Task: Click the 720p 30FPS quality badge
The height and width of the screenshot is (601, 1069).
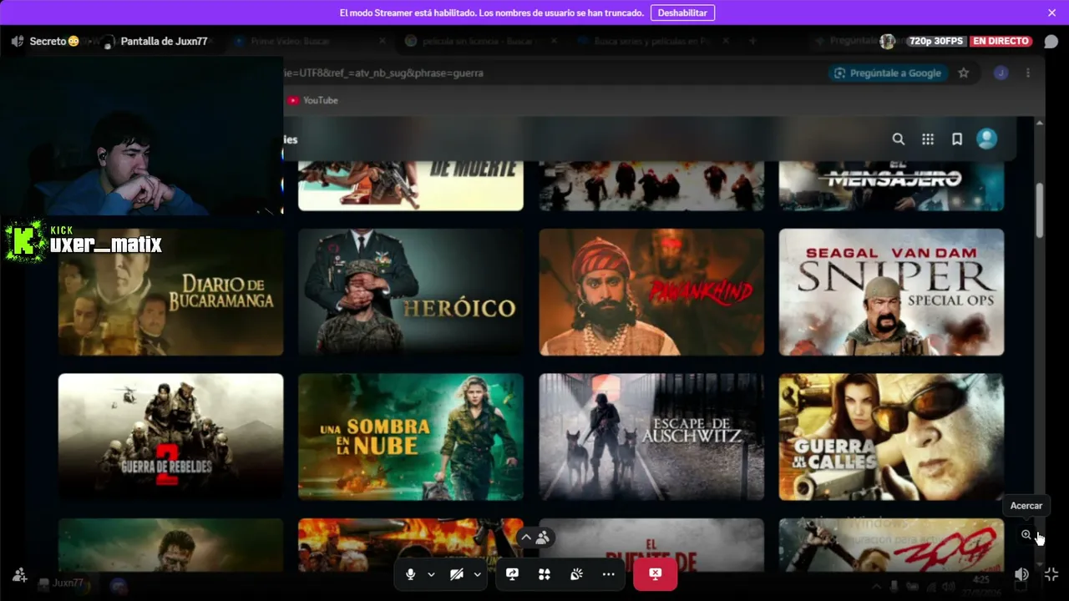Action: coord(936,41)
